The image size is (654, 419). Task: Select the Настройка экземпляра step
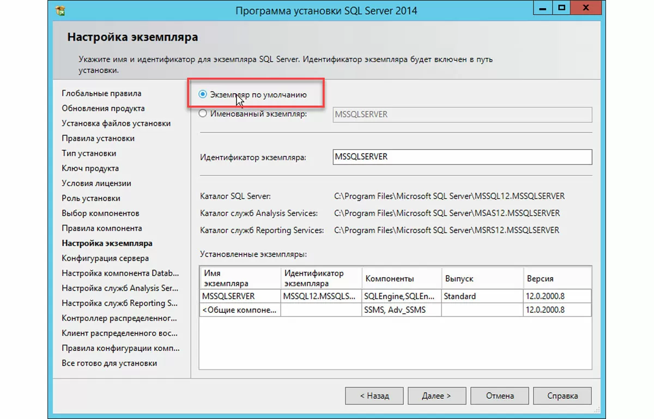(x=107, y=243)
